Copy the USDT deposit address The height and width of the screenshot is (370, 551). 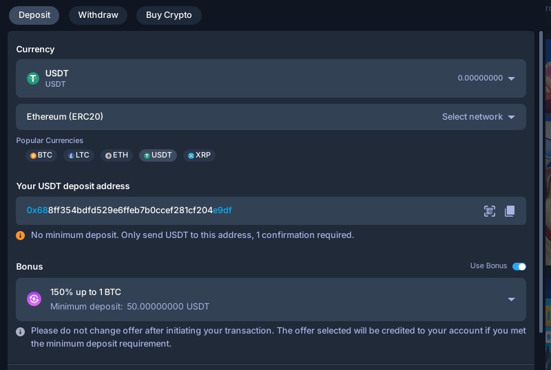pyautogui.click(x=510, y=211)
